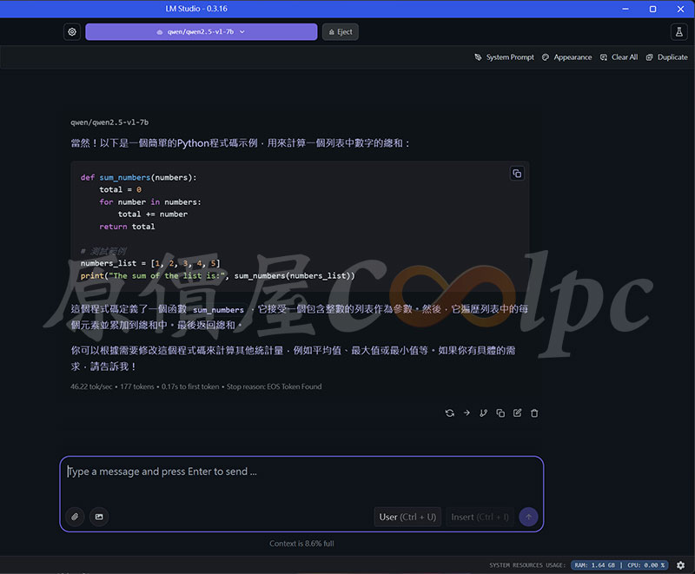
Task: Click code line 'numbers_list = [1, 2, 3, 4, 5]'
Action: click(x=150, y=263)
